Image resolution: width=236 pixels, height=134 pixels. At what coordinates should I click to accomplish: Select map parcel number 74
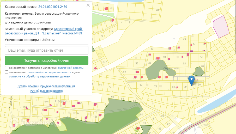coord(141,86)
